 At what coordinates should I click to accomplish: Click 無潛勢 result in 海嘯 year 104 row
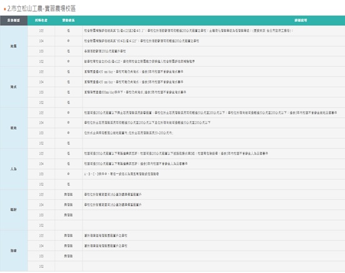point(68,245)
